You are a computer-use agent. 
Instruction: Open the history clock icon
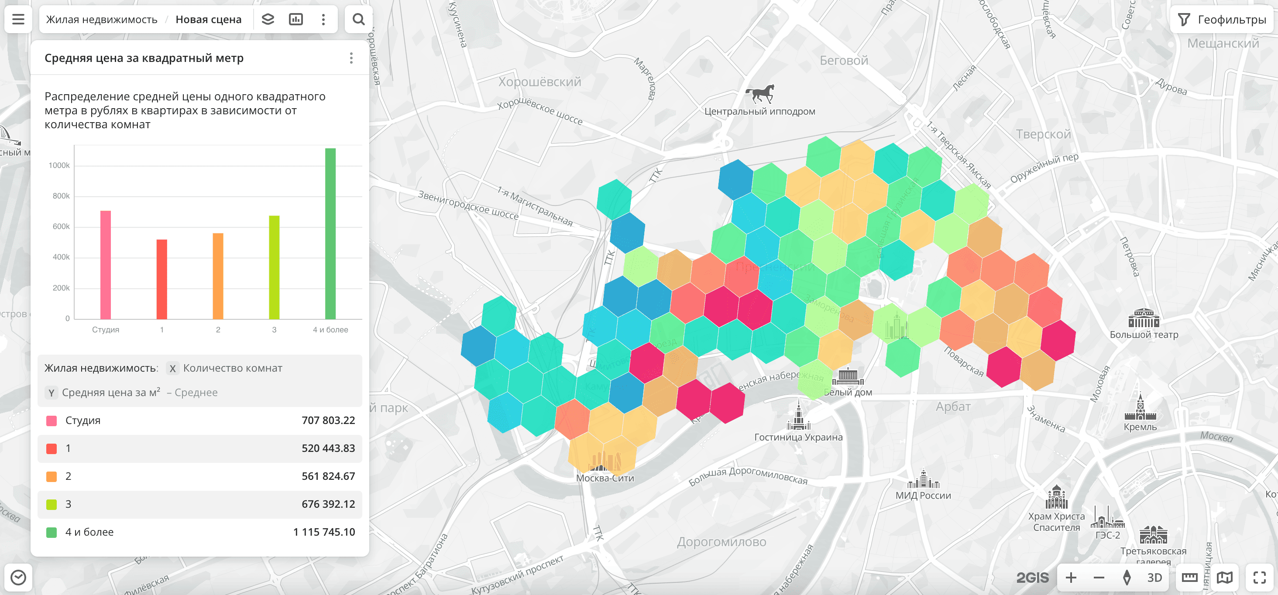(18, 577)
